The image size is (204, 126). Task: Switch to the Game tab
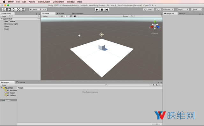61,13
